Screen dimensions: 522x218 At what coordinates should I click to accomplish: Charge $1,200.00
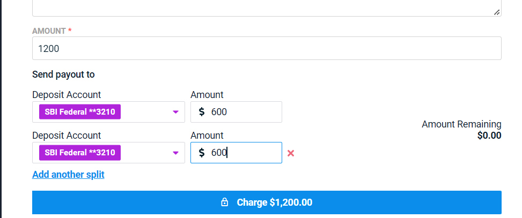[x=267, y=202]
